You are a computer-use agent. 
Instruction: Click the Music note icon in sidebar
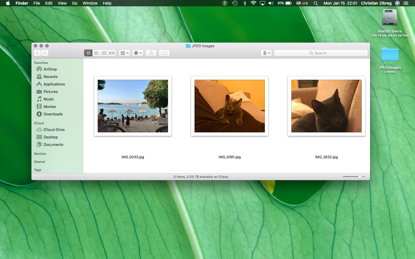coord(39,99)
